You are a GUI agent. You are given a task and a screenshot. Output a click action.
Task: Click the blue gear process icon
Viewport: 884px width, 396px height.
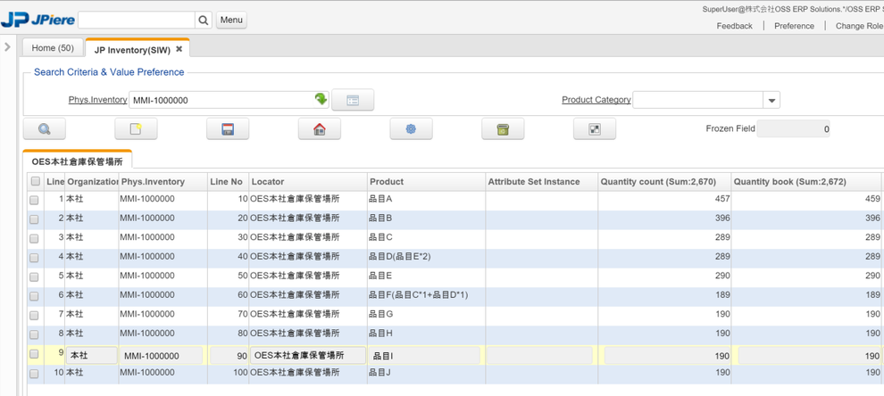click(411, 129)
